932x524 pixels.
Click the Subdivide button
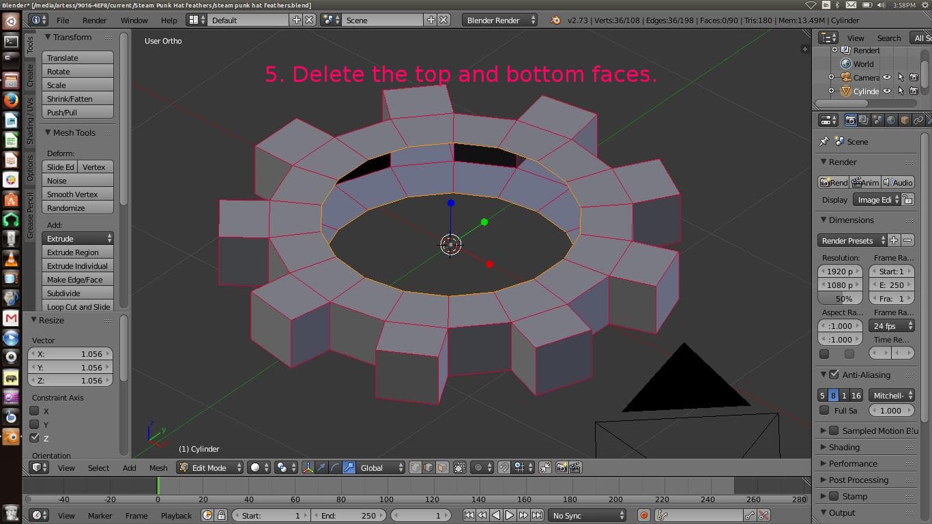77,293
